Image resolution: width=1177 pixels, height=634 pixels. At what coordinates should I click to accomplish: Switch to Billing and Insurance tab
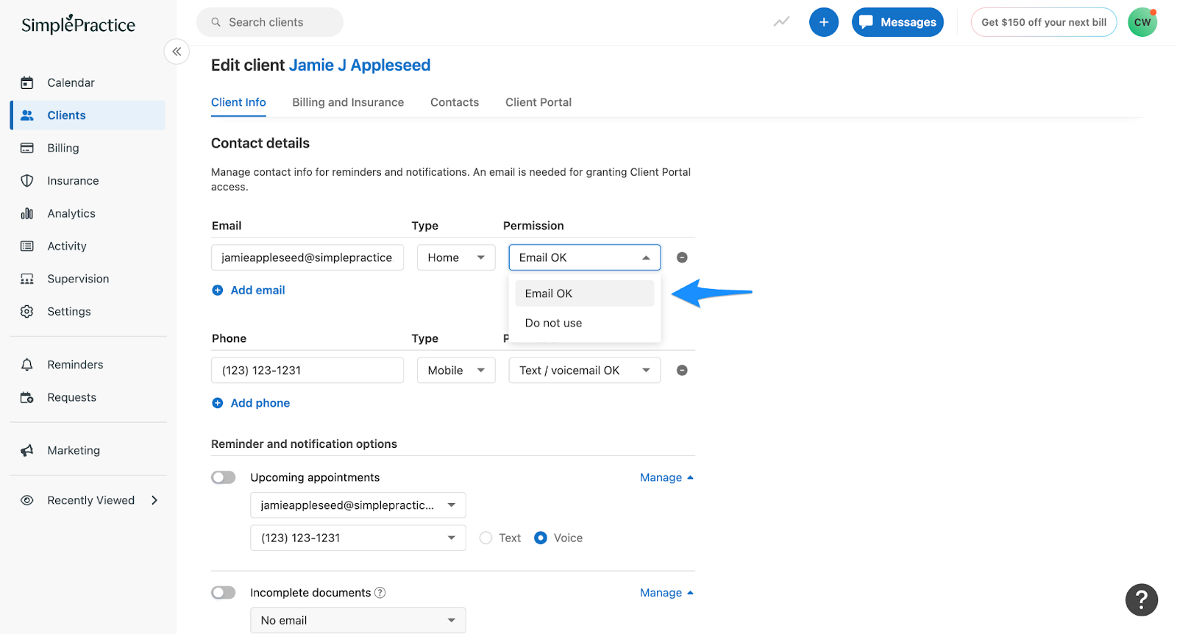(348, 102)
